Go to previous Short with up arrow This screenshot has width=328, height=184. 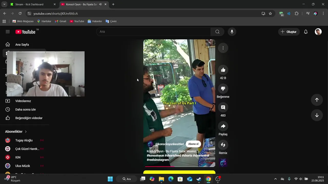pyautogui.click(x=317, y=100)
